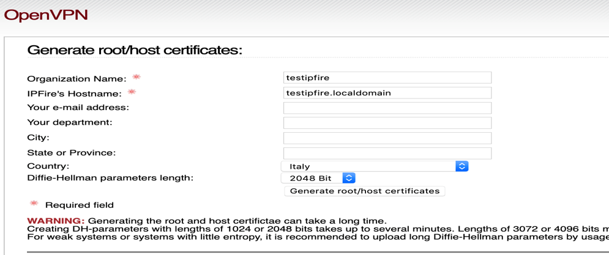Click the required asterisk beside IPFire's Hostname
The image size is (609, 255).
click(132, 92)
